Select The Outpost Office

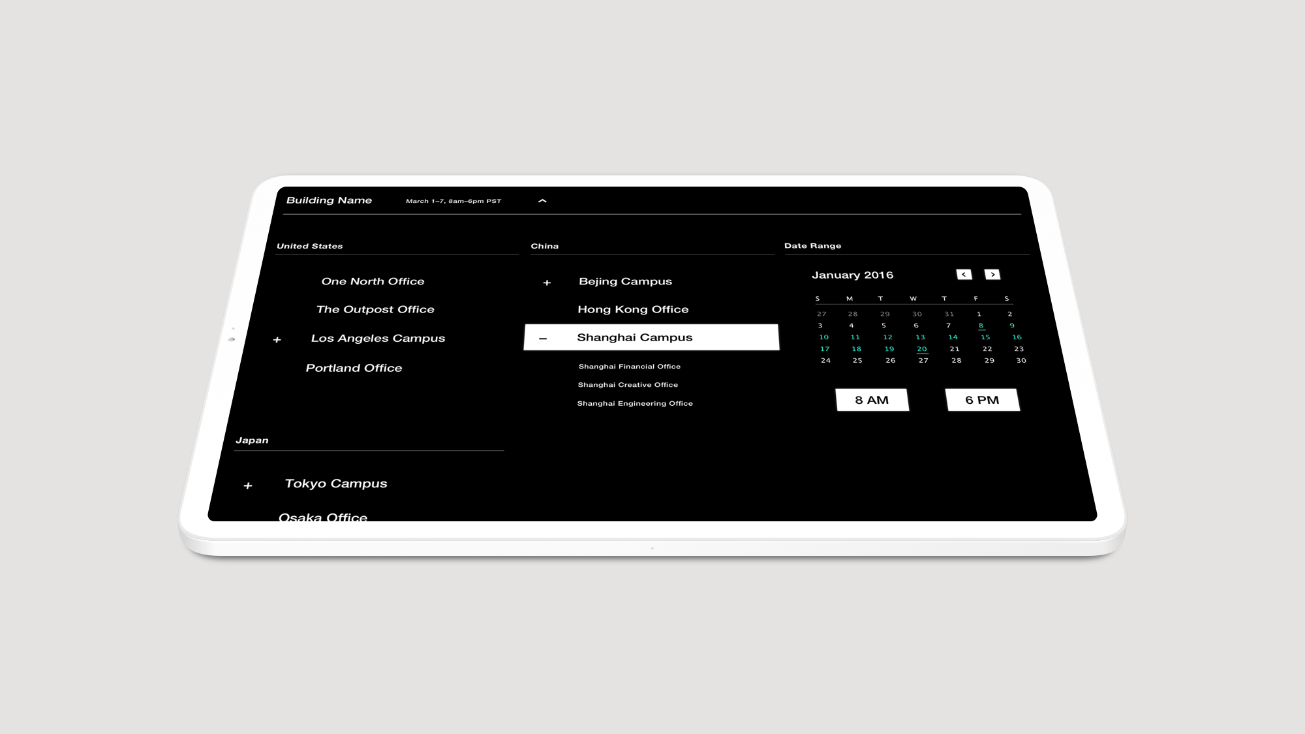tap(375, 309)
